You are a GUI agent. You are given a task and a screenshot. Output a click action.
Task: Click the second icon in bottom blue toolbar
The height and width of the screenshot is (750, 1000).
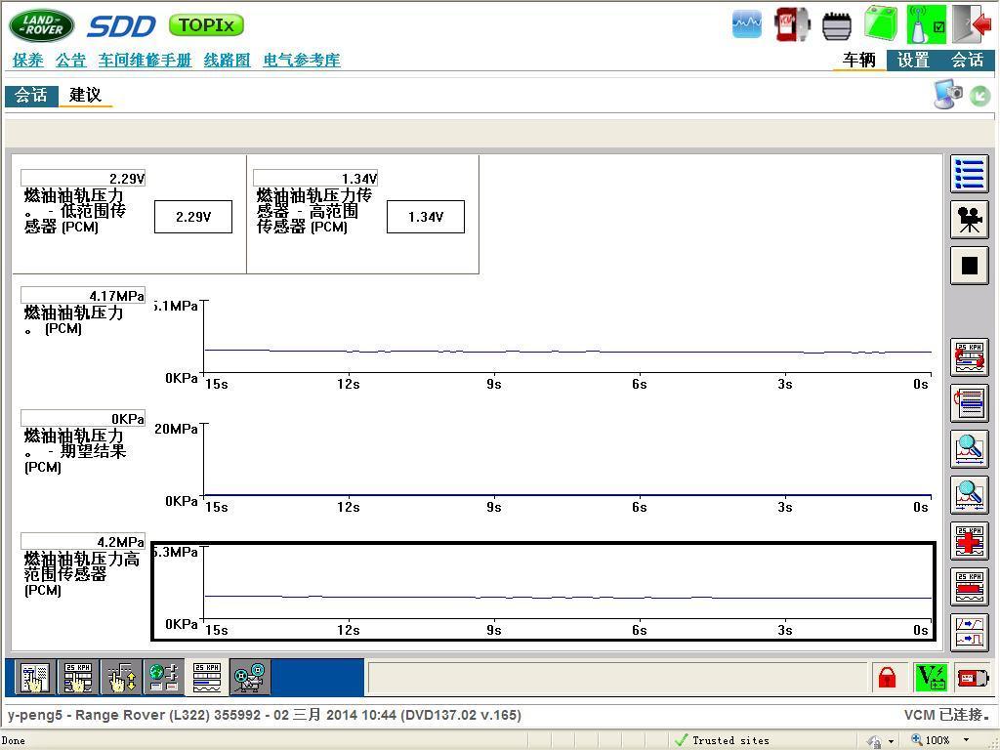(78, 677)
